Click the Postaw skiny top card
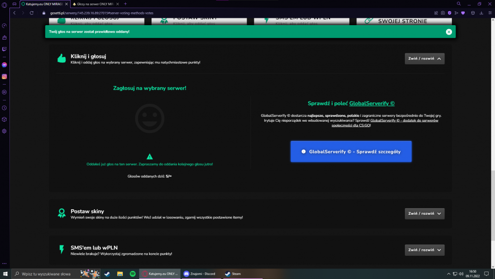The height and width of the screenshot is (279, 495). (x=199, y=21)
